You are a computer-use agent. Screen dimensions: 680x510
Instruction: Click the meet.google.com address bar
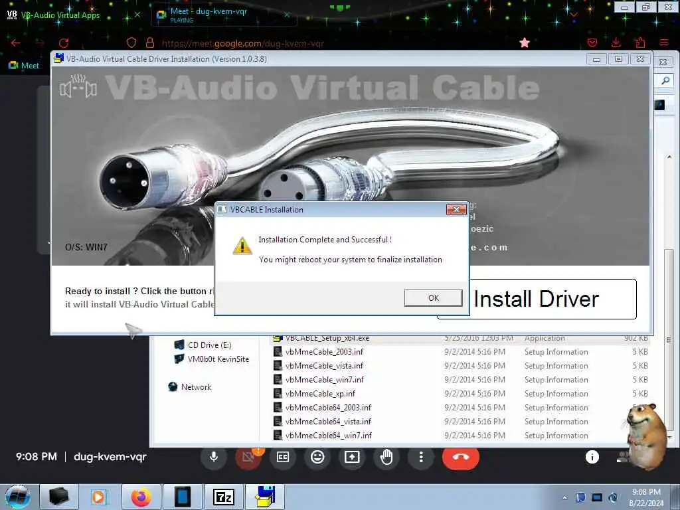point(243,43)
